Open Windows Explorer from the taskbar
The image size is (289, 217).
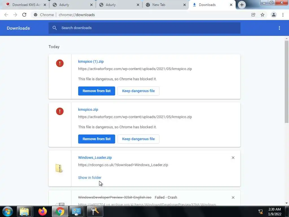click(x=24, y=211)
